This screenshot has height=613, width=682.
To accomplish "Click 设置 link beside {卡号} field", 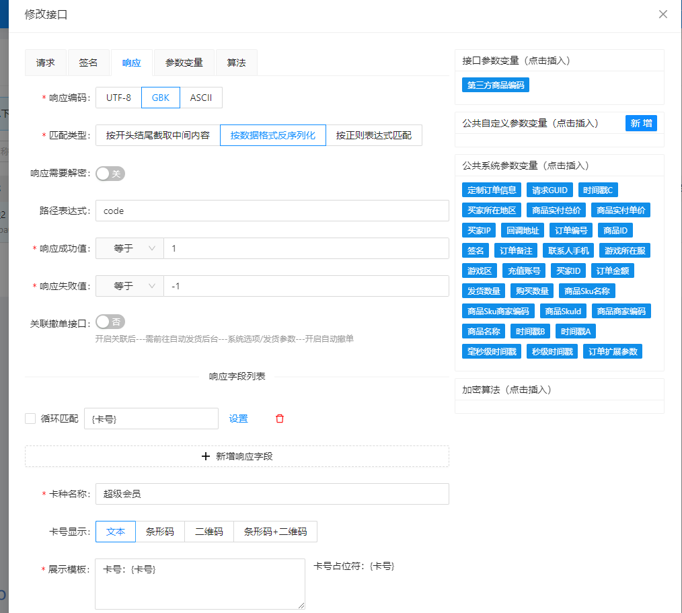I will pos(238,419).
